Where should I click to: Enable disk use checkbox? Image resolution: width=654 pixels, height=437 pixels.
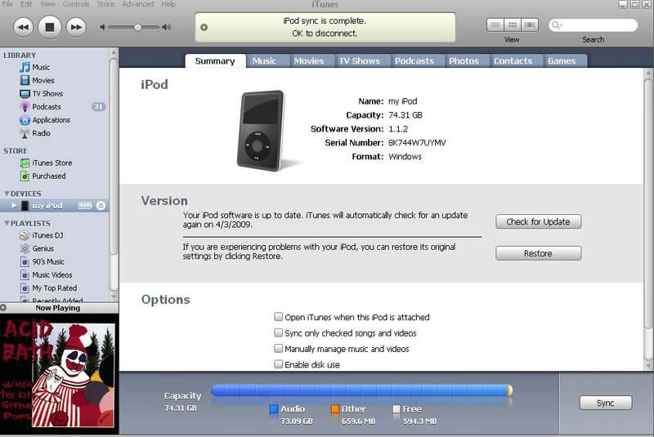[x=278, y=364]
